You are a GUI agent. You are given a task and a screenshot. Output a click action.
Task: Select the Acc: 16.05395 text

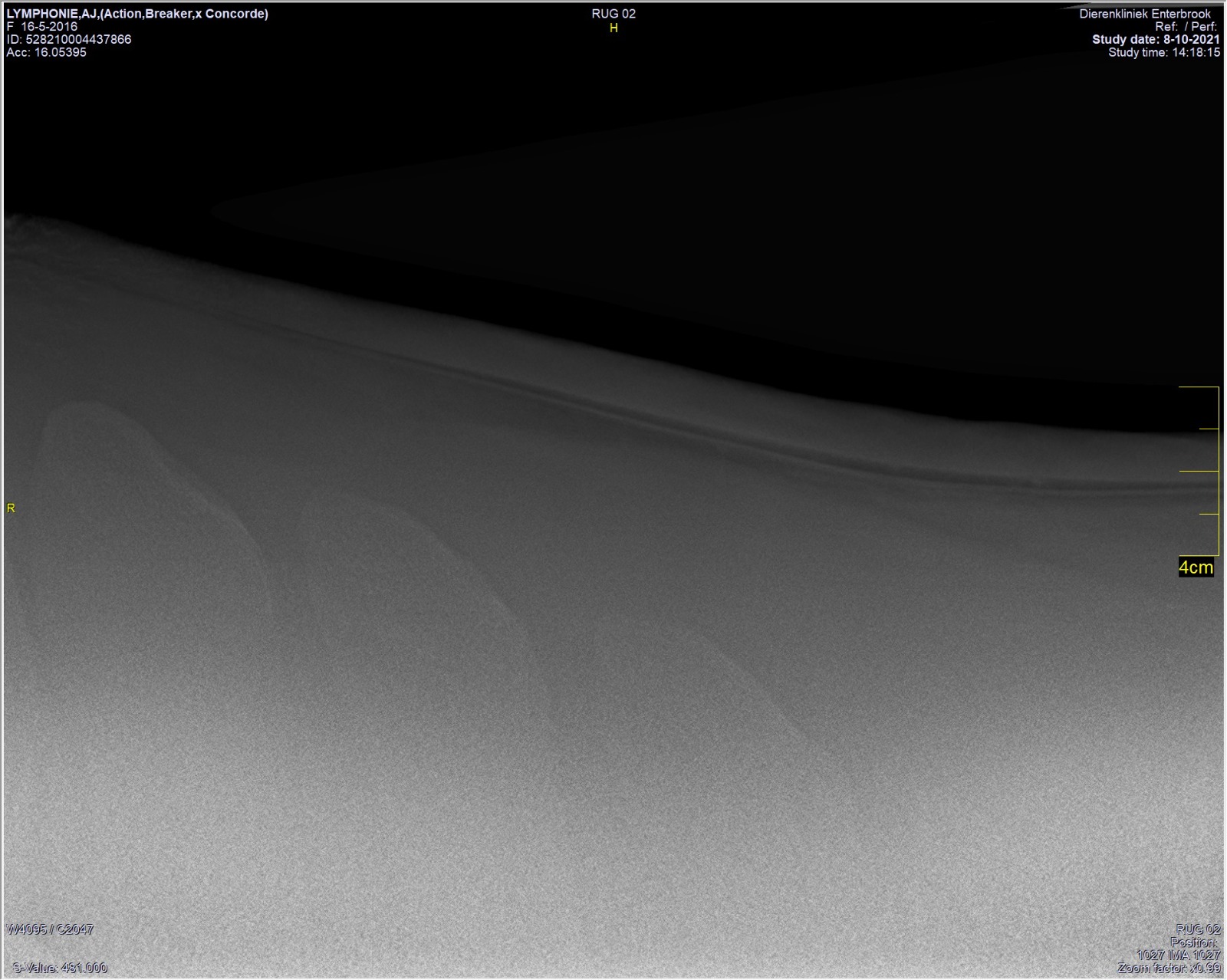(x=47, y=52)
